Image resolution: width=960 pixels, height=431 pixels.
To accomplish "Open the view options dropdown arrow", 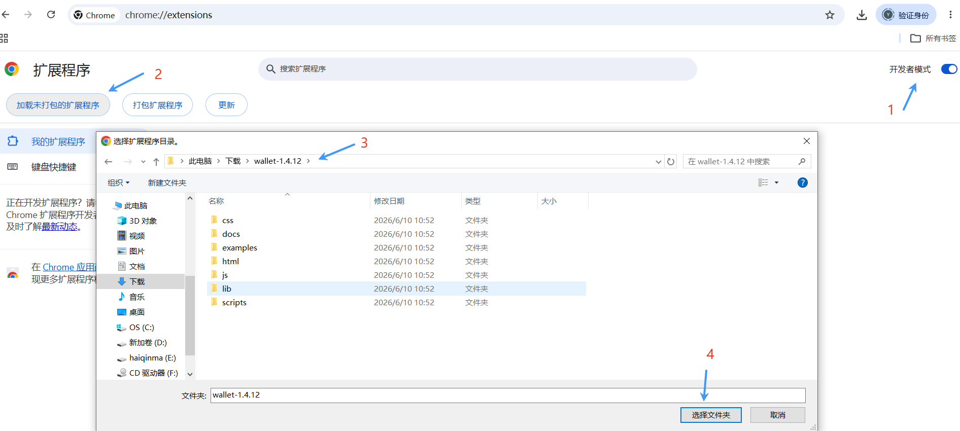I will point(776,183).
